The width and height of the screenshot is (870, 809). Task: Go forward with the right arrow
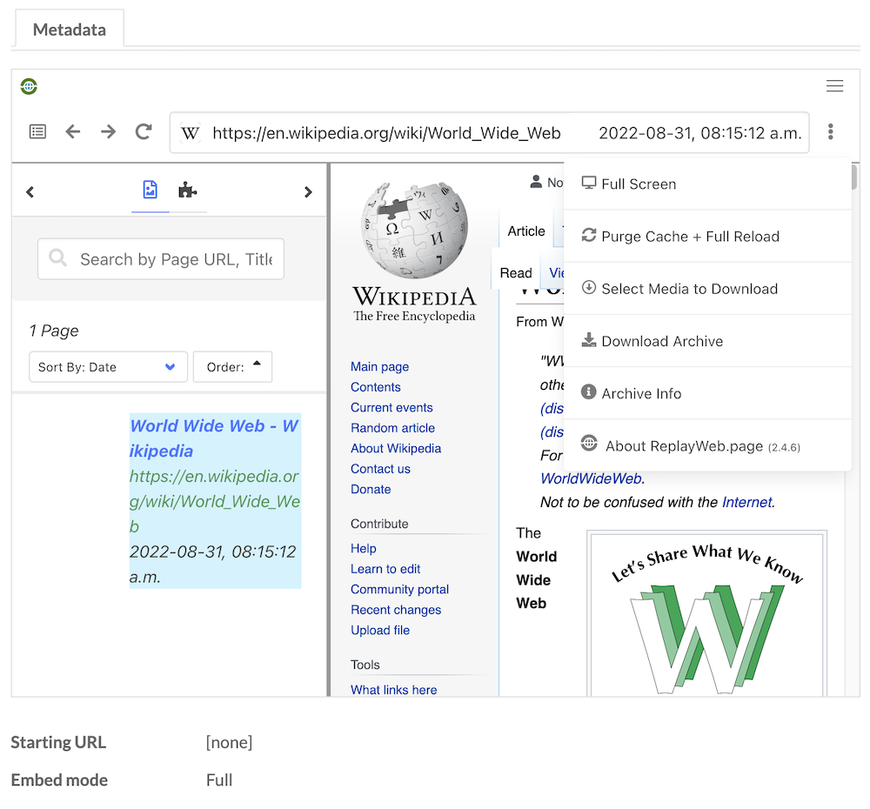pyautogui.click(x=108, y=131)
